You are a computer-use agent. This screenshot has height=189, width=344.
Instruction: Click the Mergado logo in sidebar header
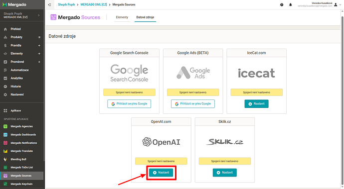coord(14,4)
